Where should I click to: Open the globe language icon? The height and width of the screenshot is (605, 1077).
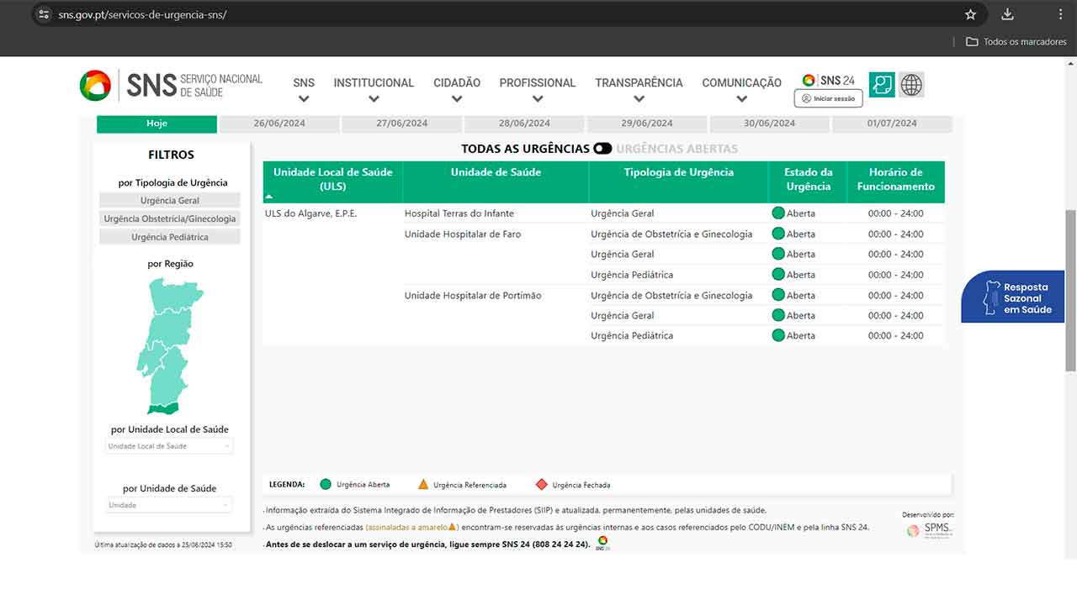pyautogui.click(x=911, y=84)
